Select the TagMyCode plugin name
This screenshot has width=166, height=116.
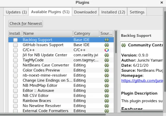[33, 60]
